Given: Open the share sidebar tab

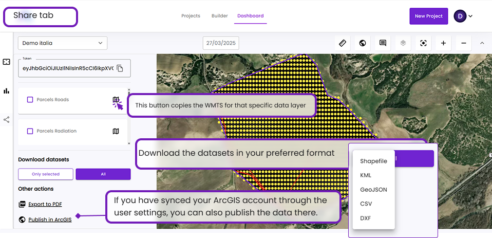Looking at the screenshot, I should click(x=6, y=120).
